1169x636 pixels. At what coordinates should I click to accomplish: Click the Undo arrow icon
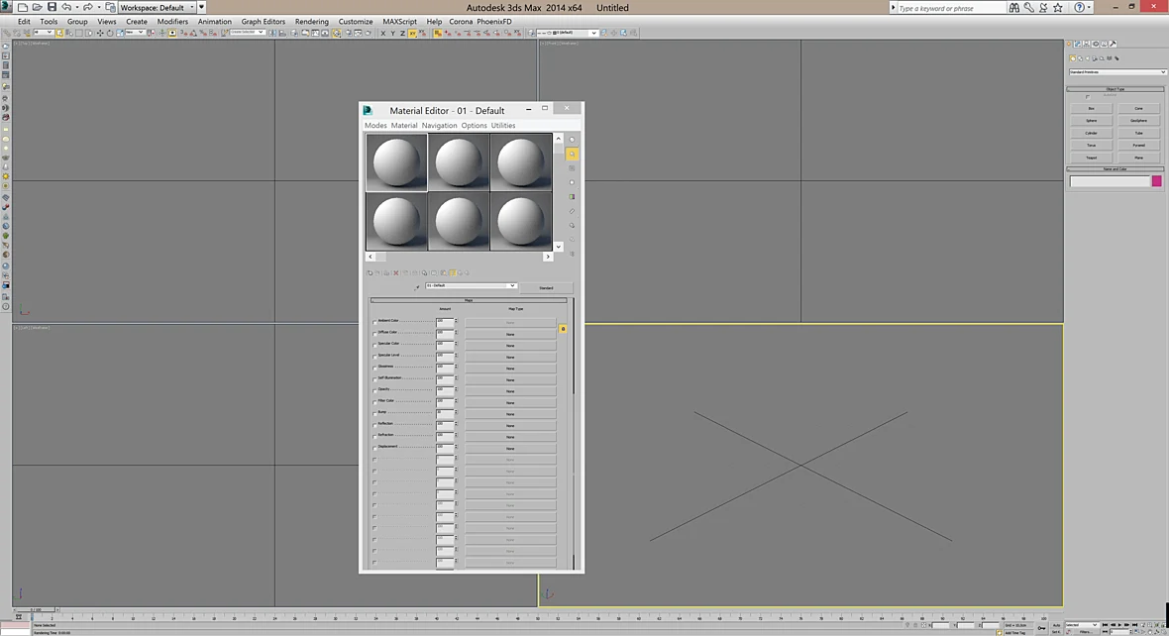(66, 8)
